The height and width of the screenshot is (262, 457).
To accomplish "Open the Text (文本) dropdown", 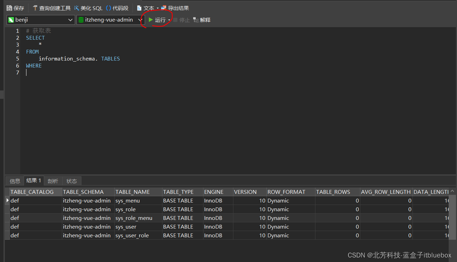I will (x=148, y=8).
